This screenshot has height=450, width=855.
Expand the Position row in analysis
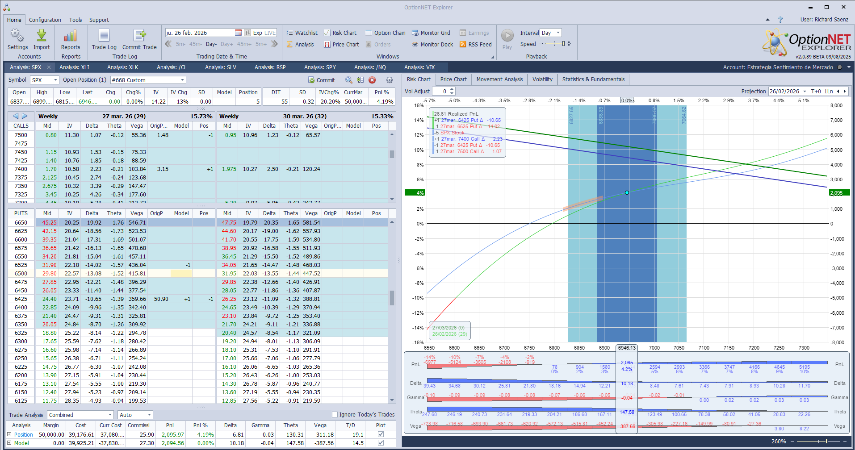[x=9, y=434]
